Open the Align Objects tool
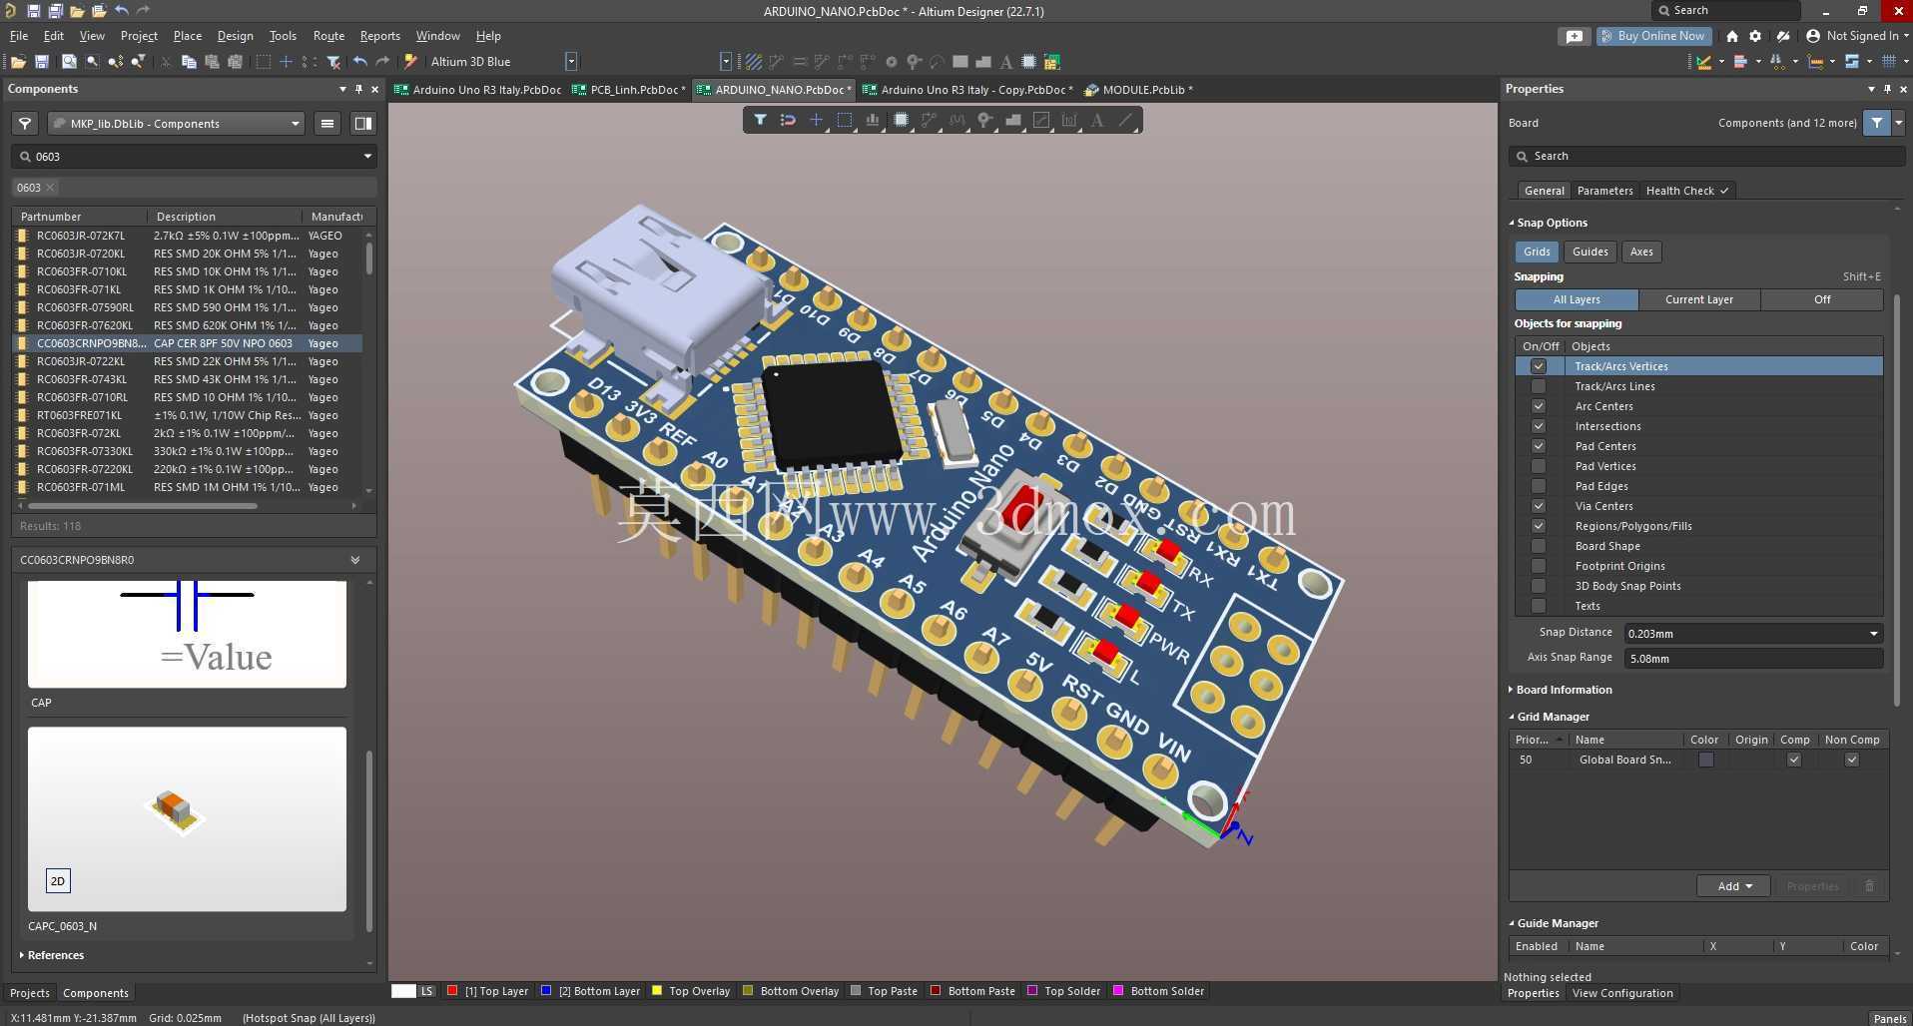 873,120
